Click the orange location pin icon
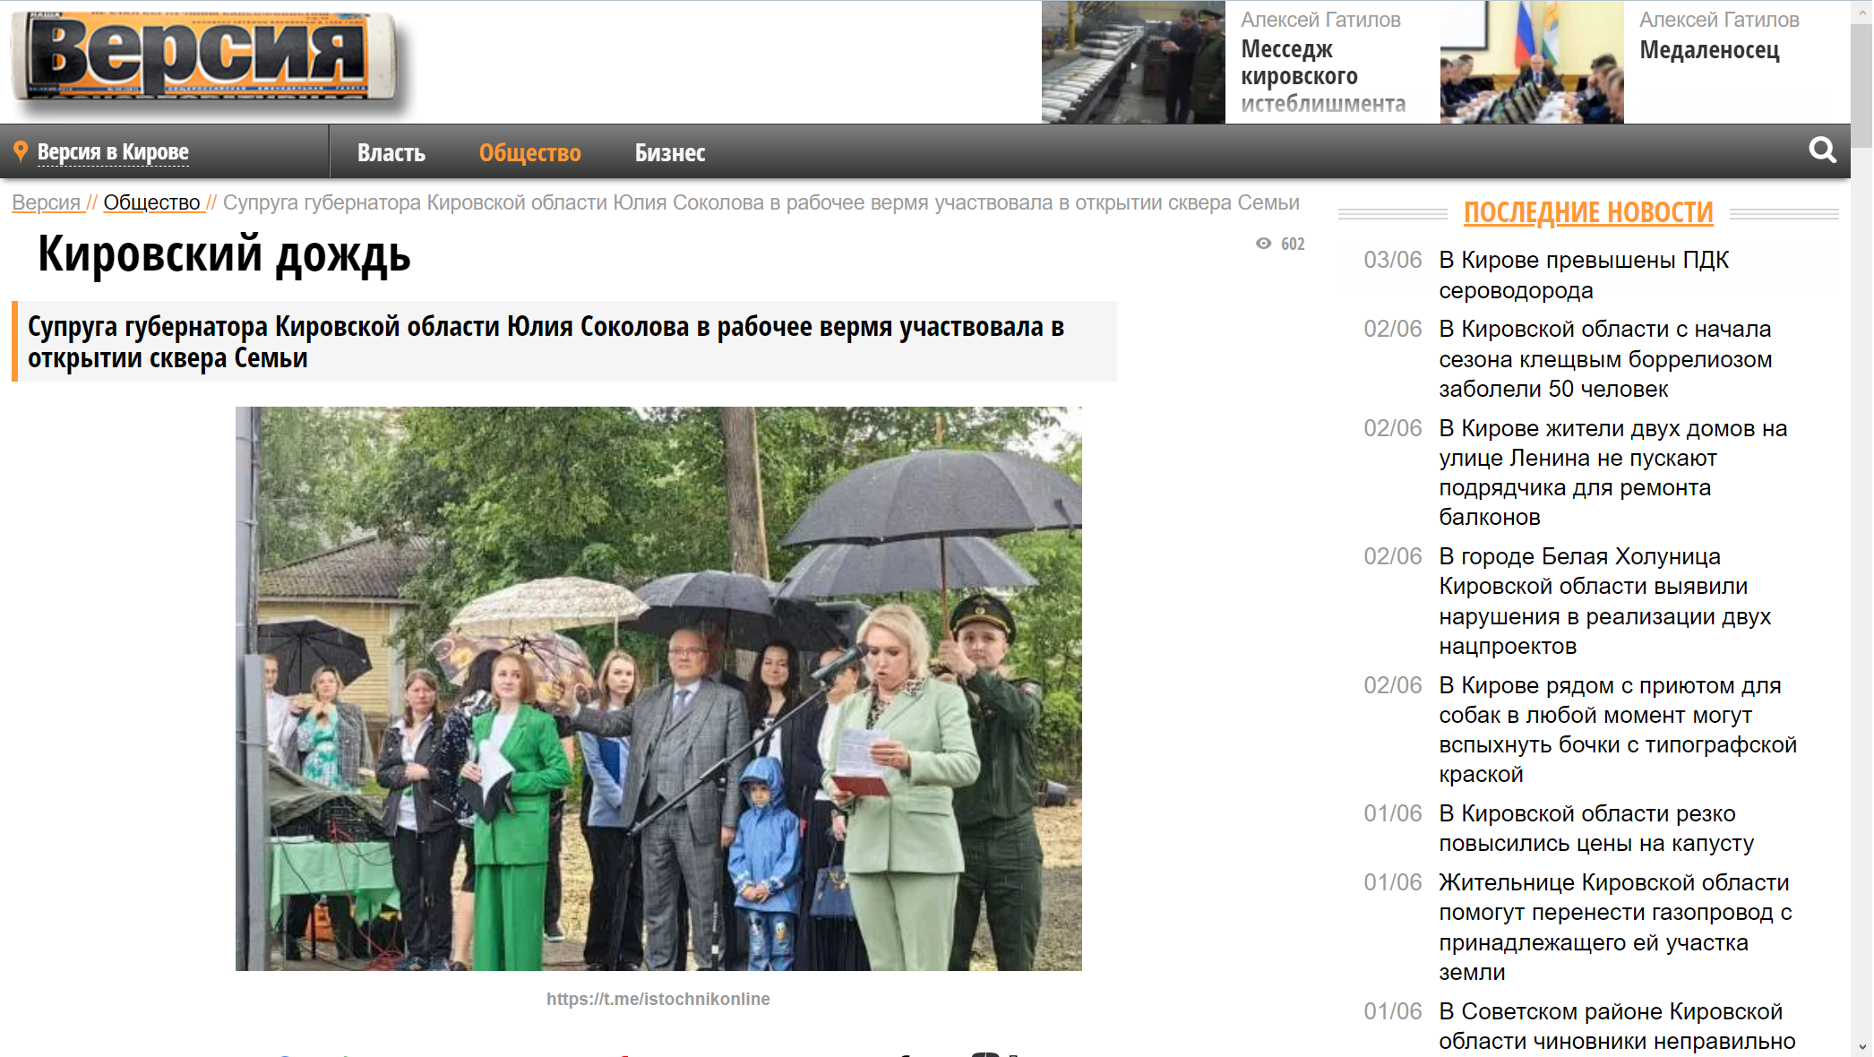The image size is (1874, 1057). (21, 151)
